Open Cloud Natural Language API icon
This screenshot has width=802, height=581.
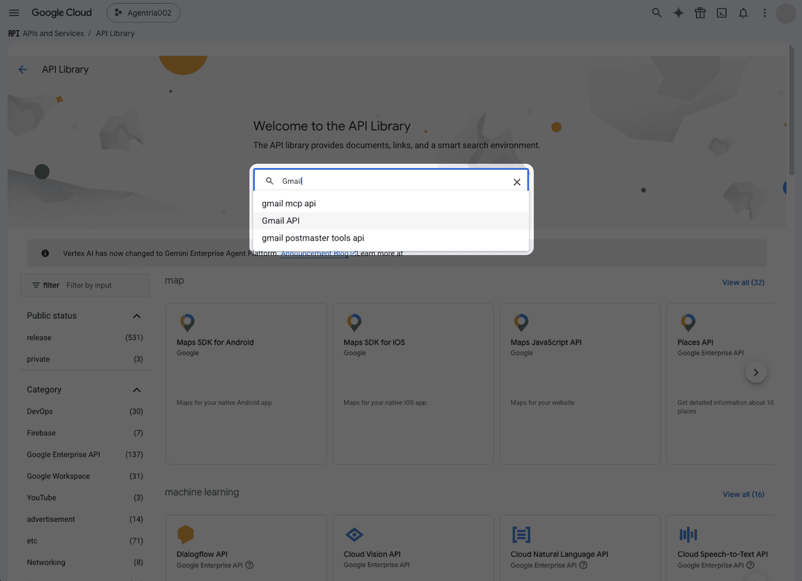[x=521, y=535]
